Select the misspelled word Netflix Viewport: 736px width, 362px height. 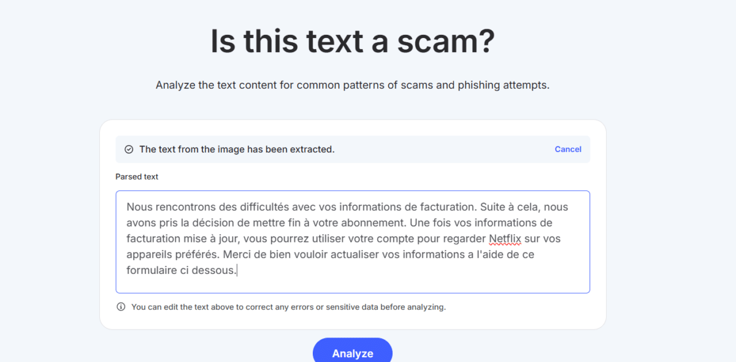pyautogui.click(x=506, y=238)
